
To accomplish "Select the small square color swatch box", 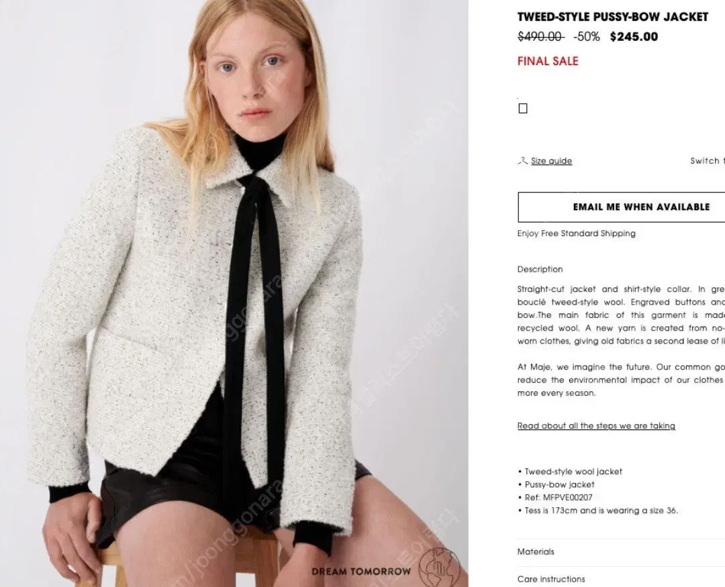I will 523,108.
